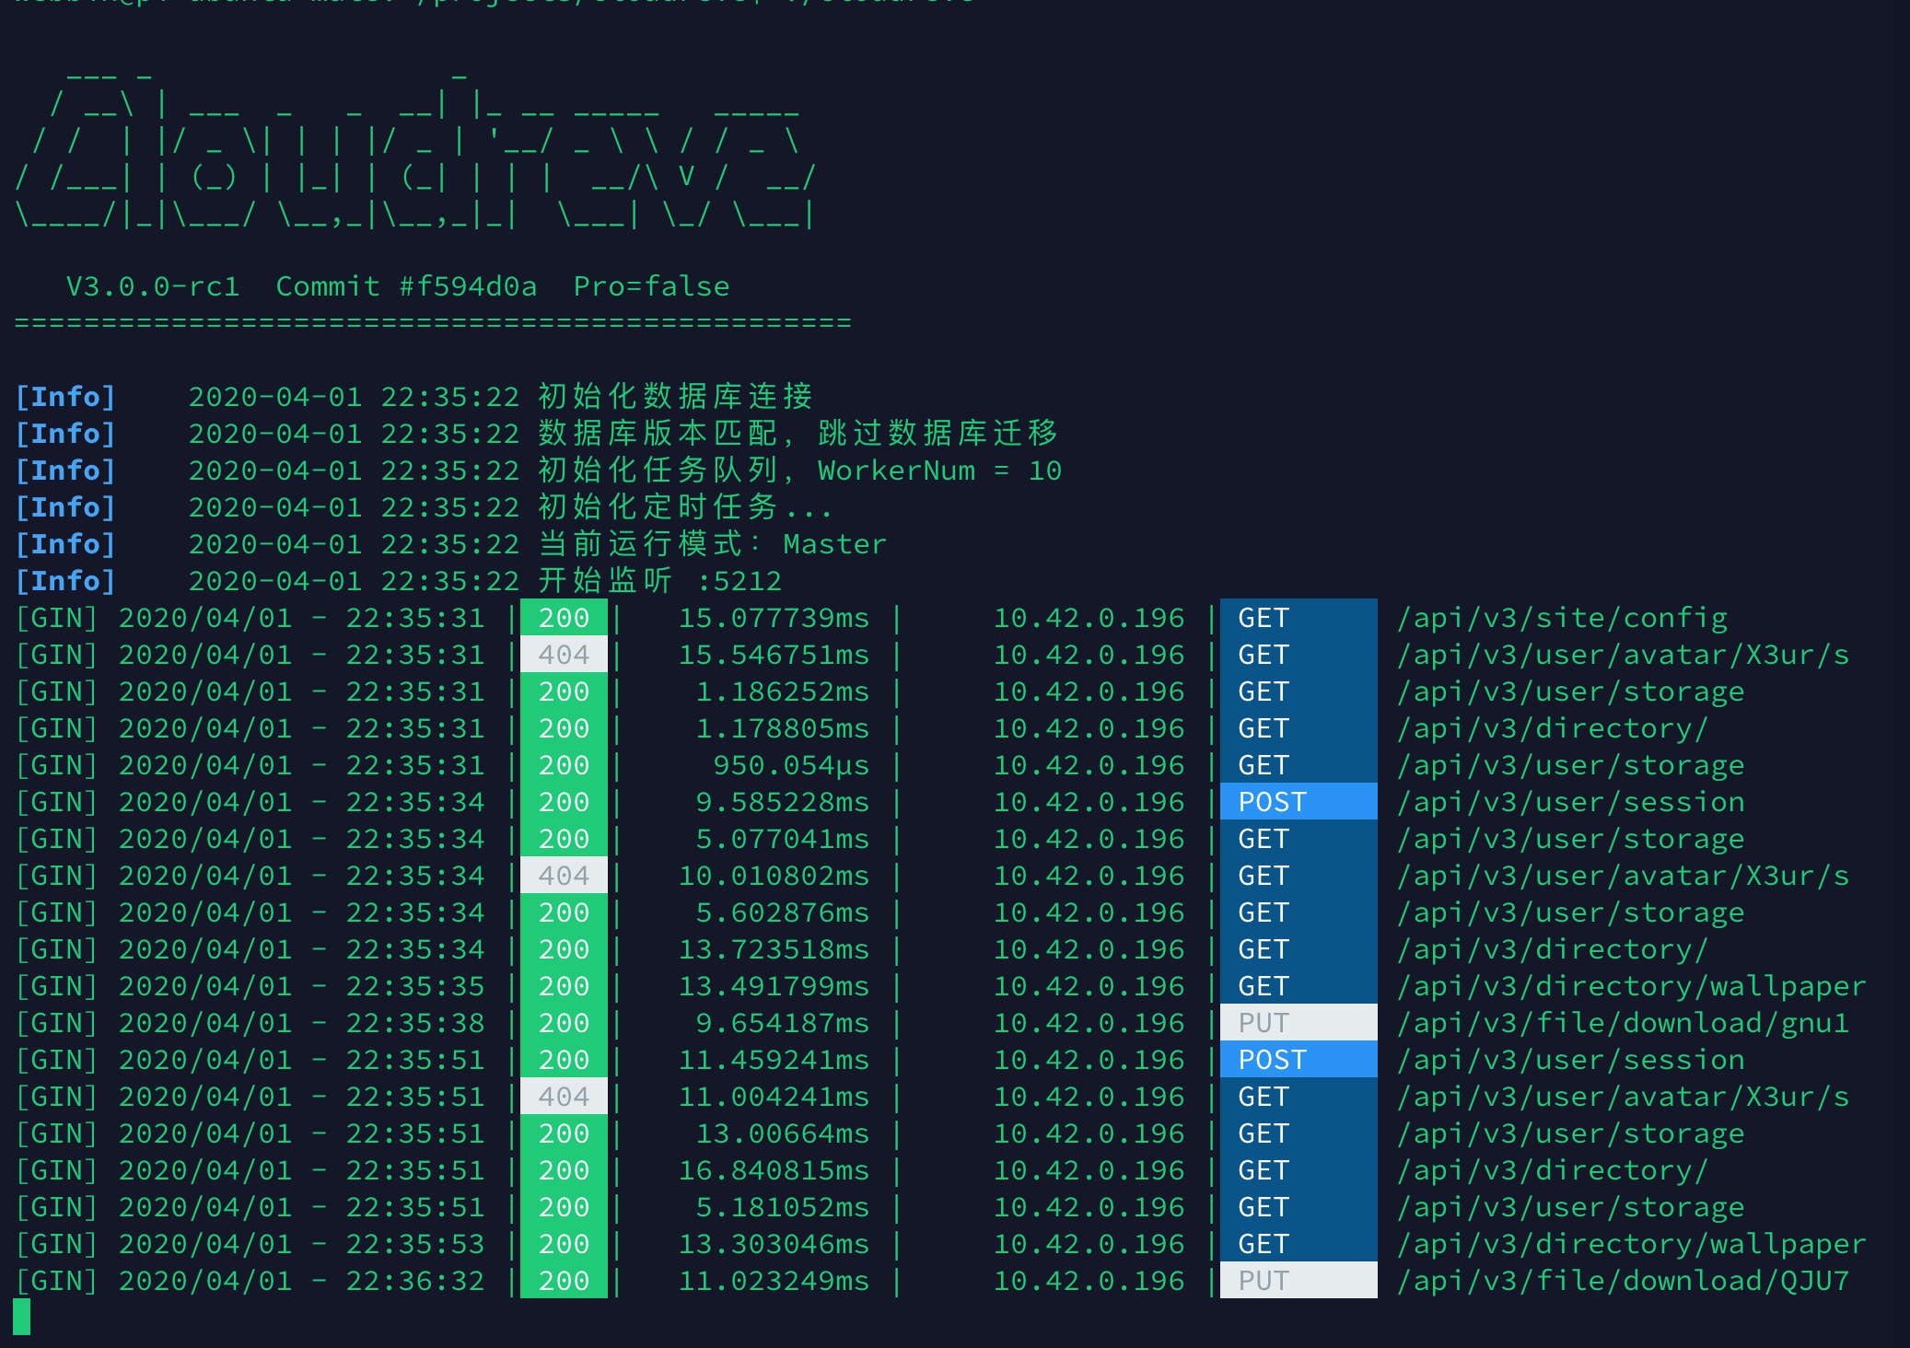This screenshot has width=1910, height=1348.
Task: Click the 15.077739ms latency value
Action: pos(774,618)
